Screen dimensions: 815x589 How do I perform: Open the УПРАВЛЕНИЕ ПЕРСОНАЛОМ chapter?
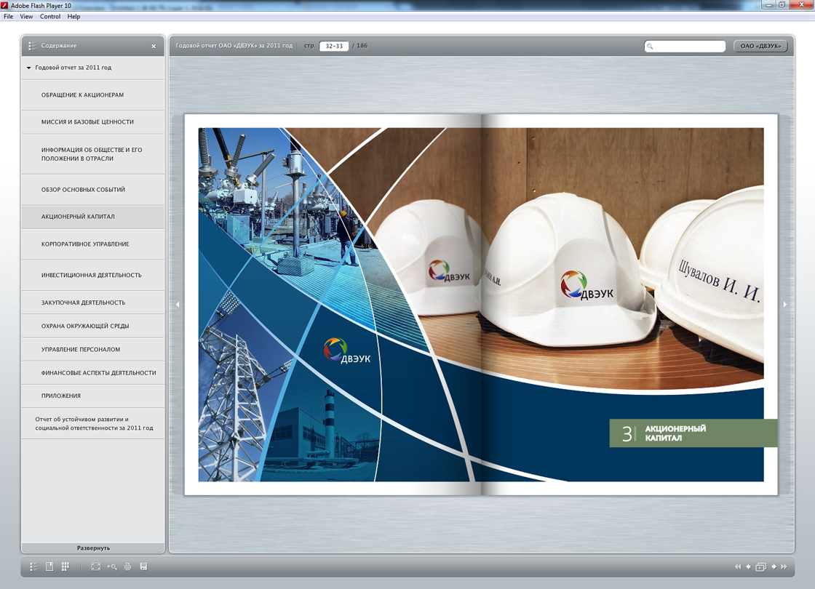93,350
